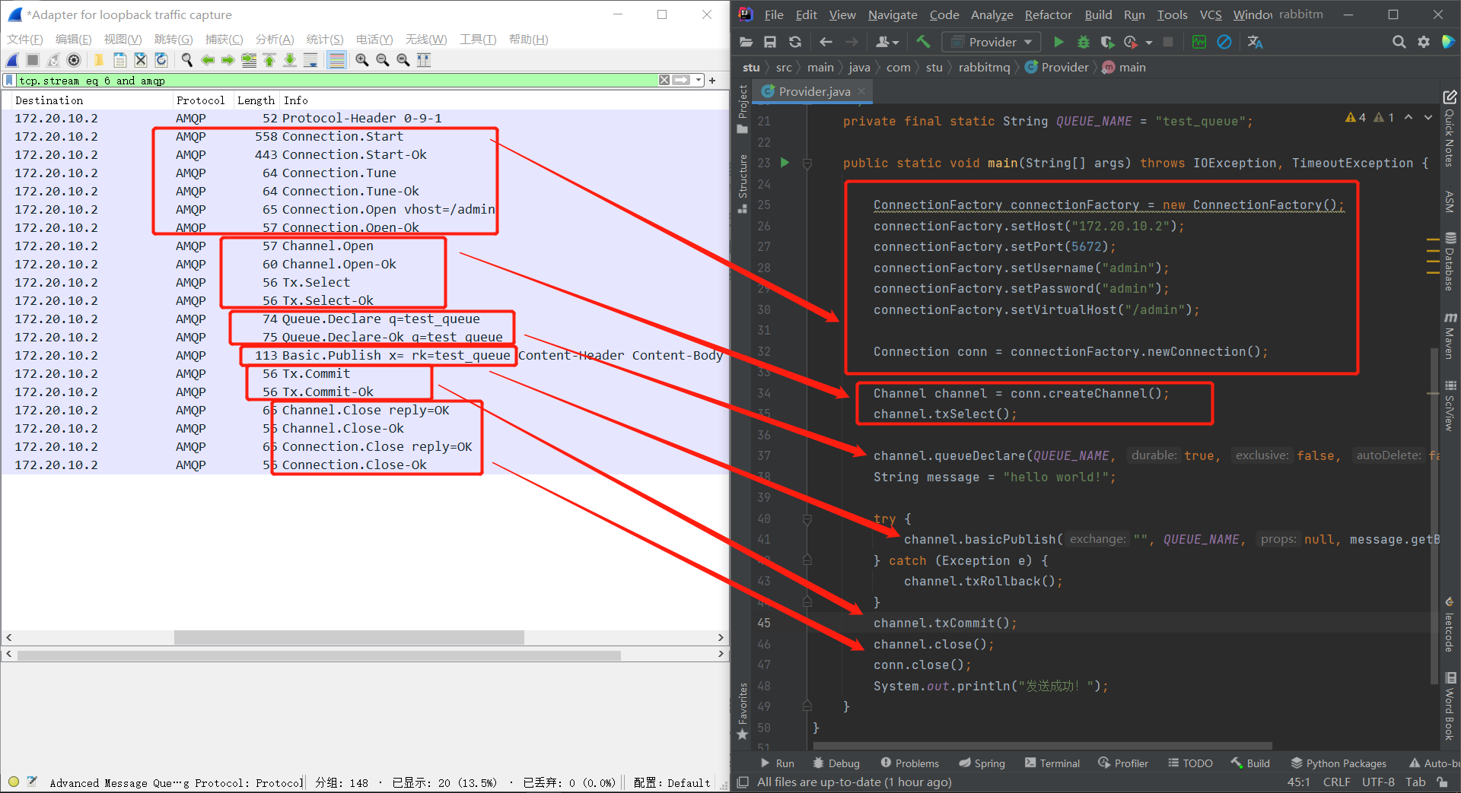1461x793 pixels.
Task: Open Search Everywhere magnifier in IntelliJ
Action: [1399, 42]
